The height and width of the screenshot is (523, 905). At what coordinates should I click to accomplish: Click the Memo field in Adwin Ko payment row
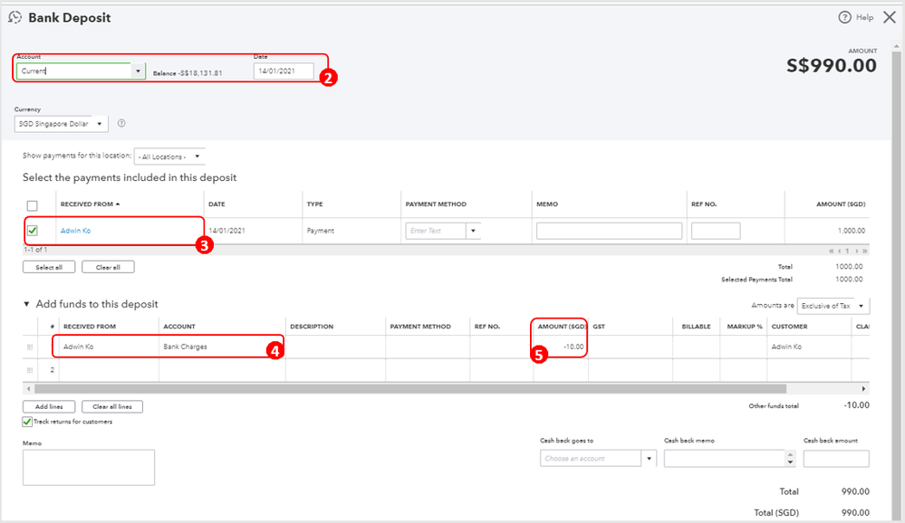[x=609, y=231]
